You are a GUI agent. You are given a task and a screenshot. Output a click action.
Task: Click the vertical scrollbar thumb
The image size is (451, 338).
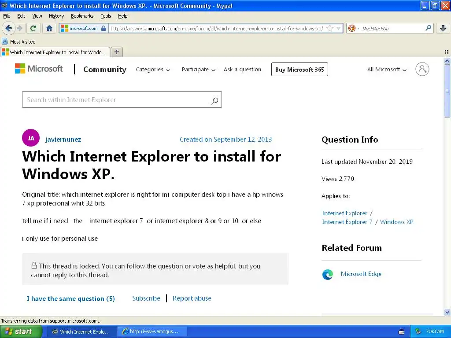click(447, 91)
